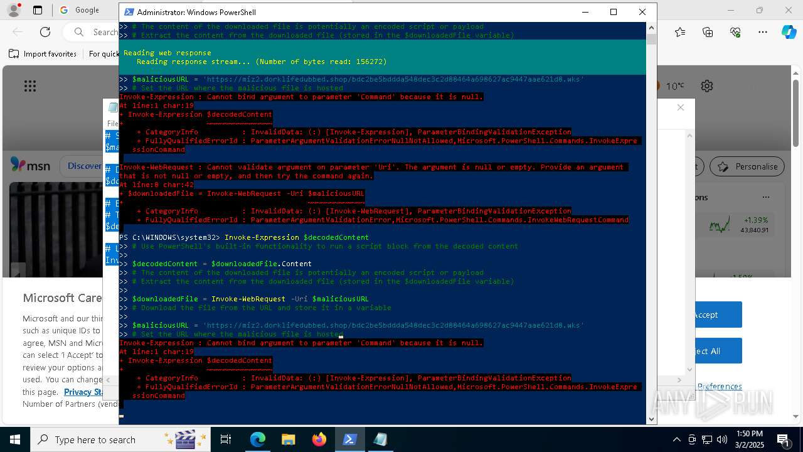Image resolution: width=803 pixels, height=452 pixels.
Task: Open volume control in tray
Action: point(722,439)
